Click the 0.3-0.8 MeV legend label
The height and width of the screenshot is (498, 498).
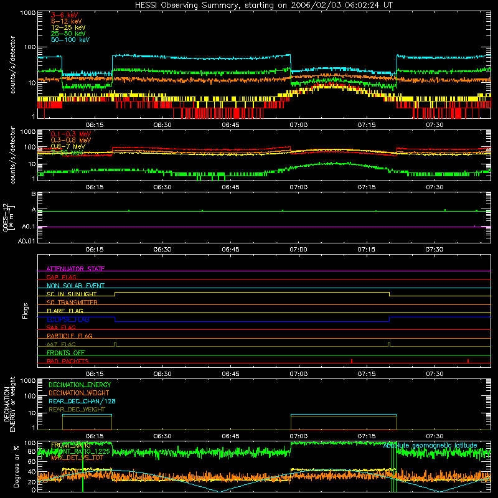tap(71, 140)
